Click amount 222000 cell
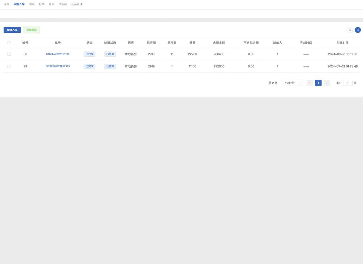363x264 pixels. point(219,66)
